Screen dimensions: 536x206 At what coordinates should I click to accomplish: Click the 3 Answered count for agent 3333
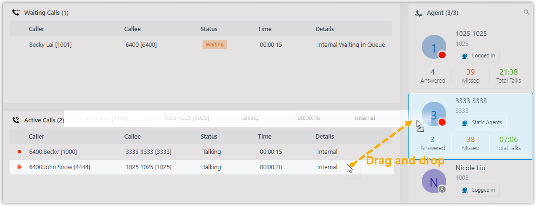432,140
